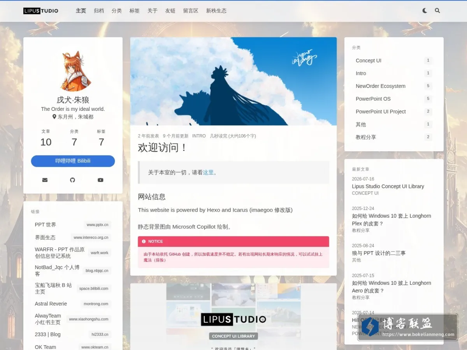Click the 哔哩哔哩 Bilibili button
The image size is (467, 350).
pyautogui.click(x=73, y=161)
